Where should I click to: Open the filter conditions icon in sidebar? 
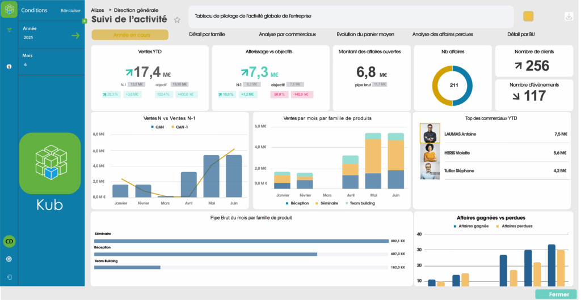coord(9,29)
